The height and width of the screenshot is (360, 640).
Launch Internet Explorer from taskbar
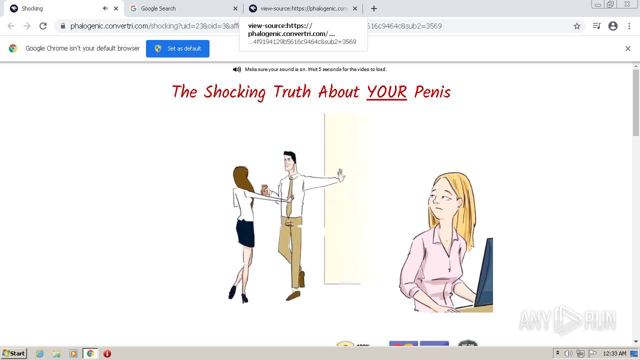[40, 353]
